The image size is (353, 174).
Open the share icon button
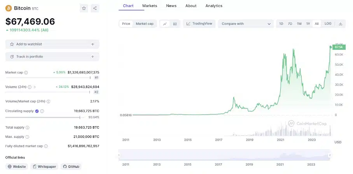point(95,8)
